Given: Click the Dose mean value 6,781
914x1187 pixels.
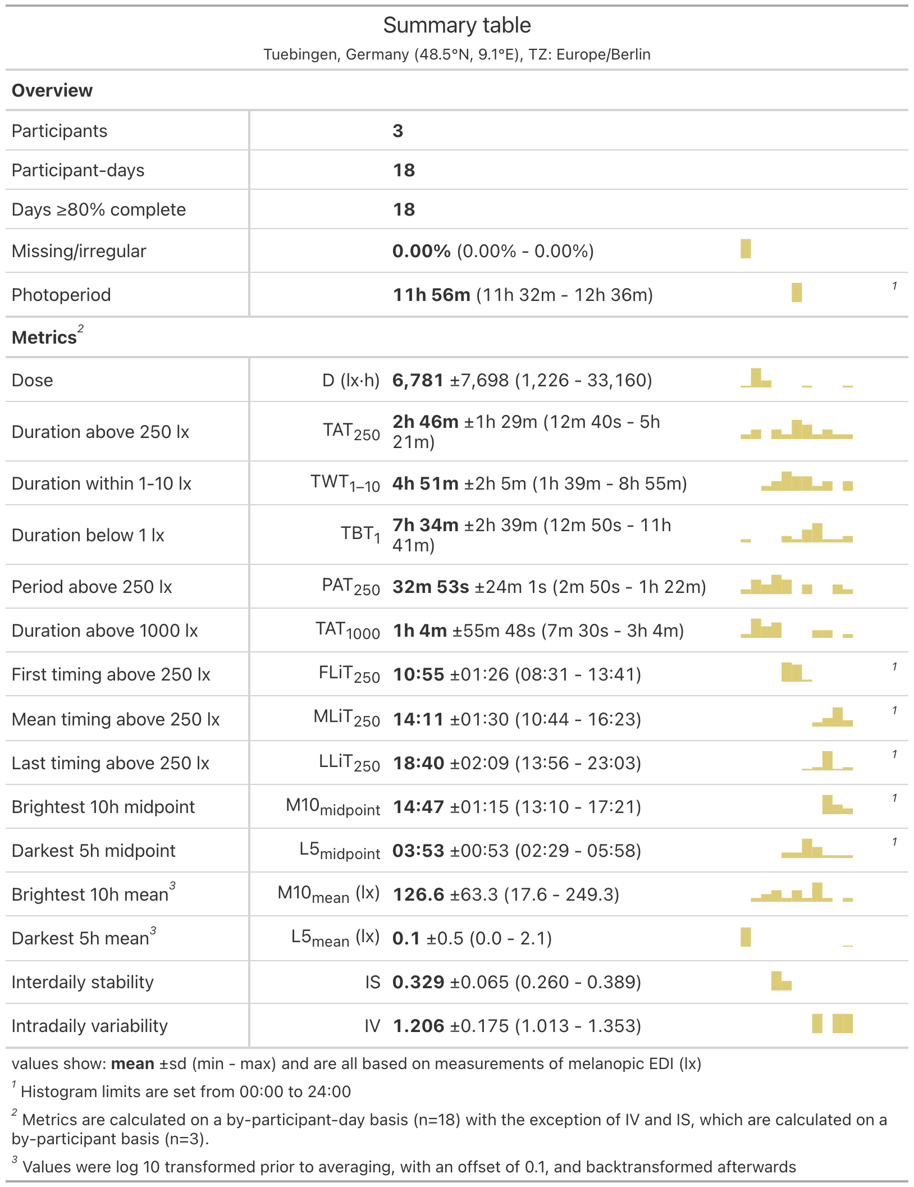Looking at the screenshot, I should tap(418, 380).
